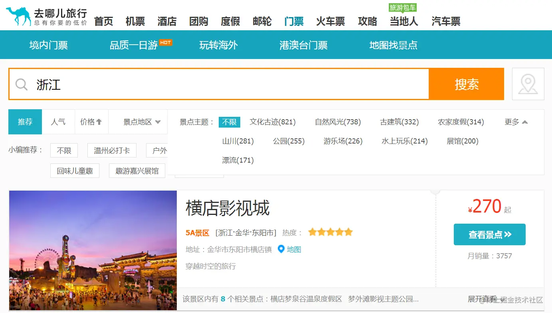Open the 汽车票 nav item
552x313 pixels.
(x=446, y=22)
